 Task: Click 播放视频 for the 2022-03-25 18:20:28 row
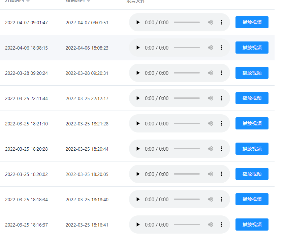point(252,149)
